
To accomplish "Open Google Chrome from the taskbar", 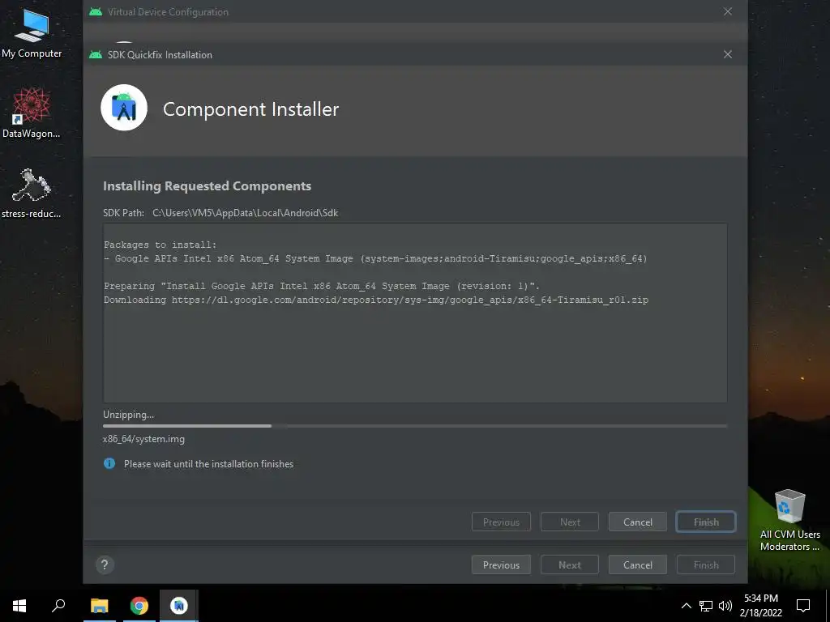I will pos(139,606).
